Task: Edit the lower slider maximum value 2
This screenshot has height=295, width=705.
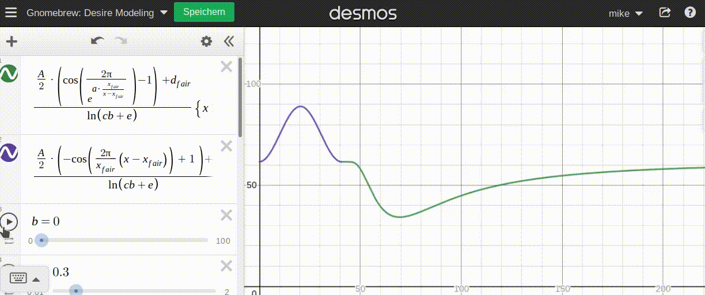Action: tap(227, 292)
